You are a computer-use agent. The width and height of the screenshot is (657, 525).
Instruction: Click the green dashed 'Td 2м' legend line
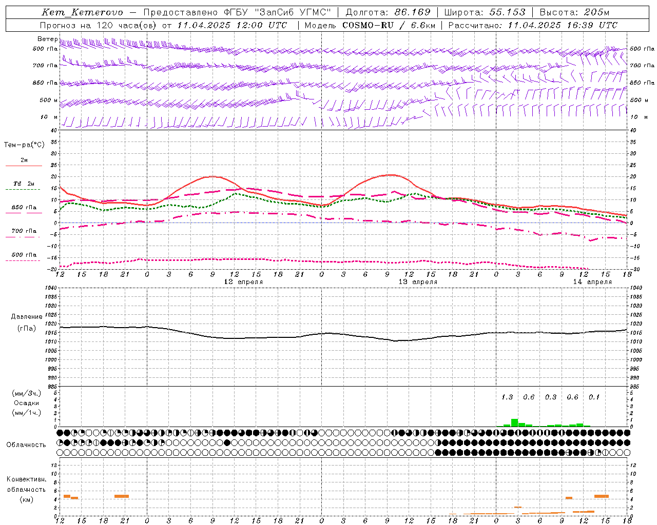click(23, 190)
